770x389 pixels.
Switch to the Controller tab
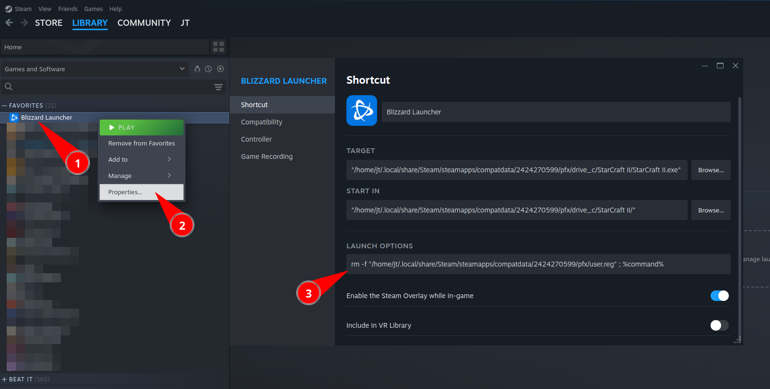tap(282, 139)
